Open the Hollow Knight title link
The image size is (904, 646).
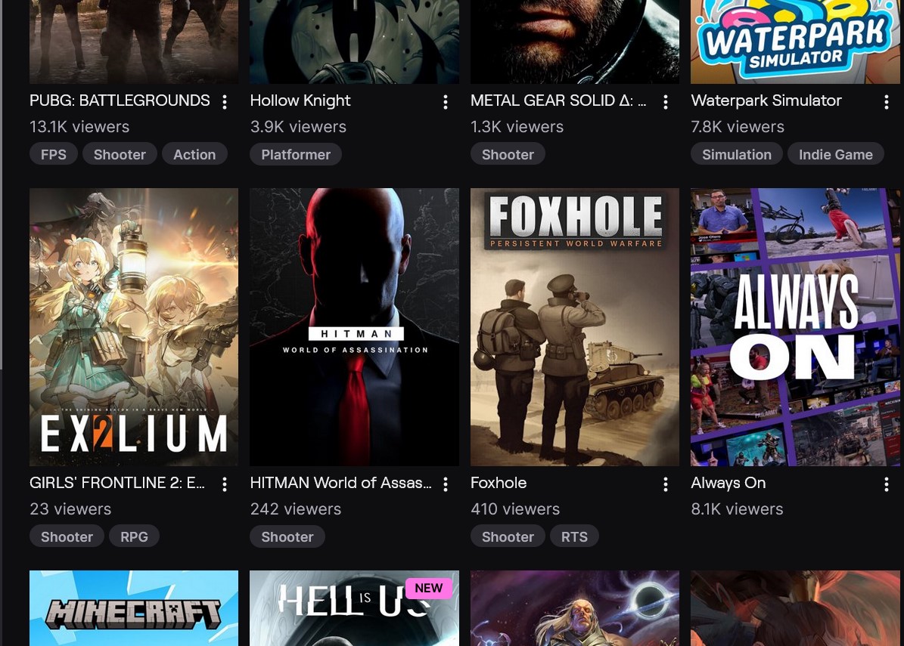[300, 100]
